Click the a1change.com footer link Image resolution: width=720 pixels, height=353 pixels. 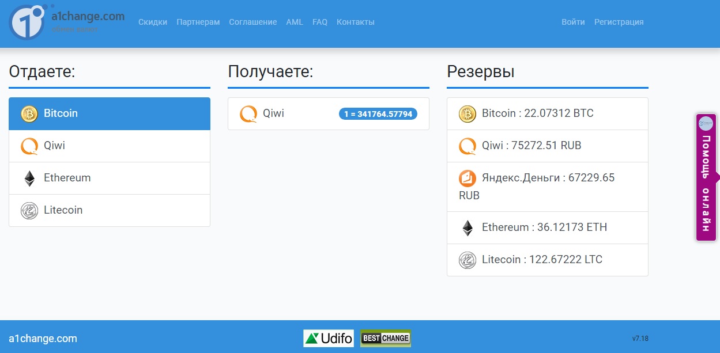(43, 339)
